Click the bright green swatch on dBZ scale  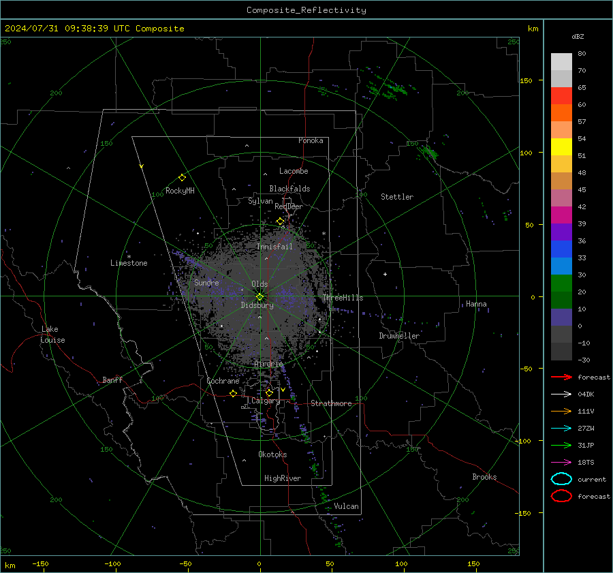coord(561,283)
